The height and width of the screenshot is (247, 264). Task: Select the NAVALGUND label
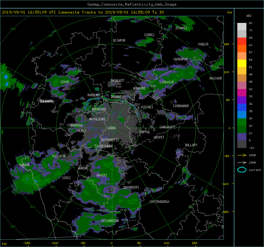click(x=97, y=119)
